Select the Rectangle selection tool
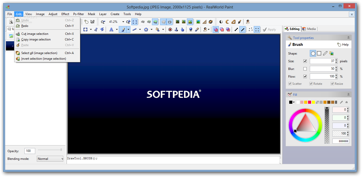The image size is (362, 177). pos(85,29)
